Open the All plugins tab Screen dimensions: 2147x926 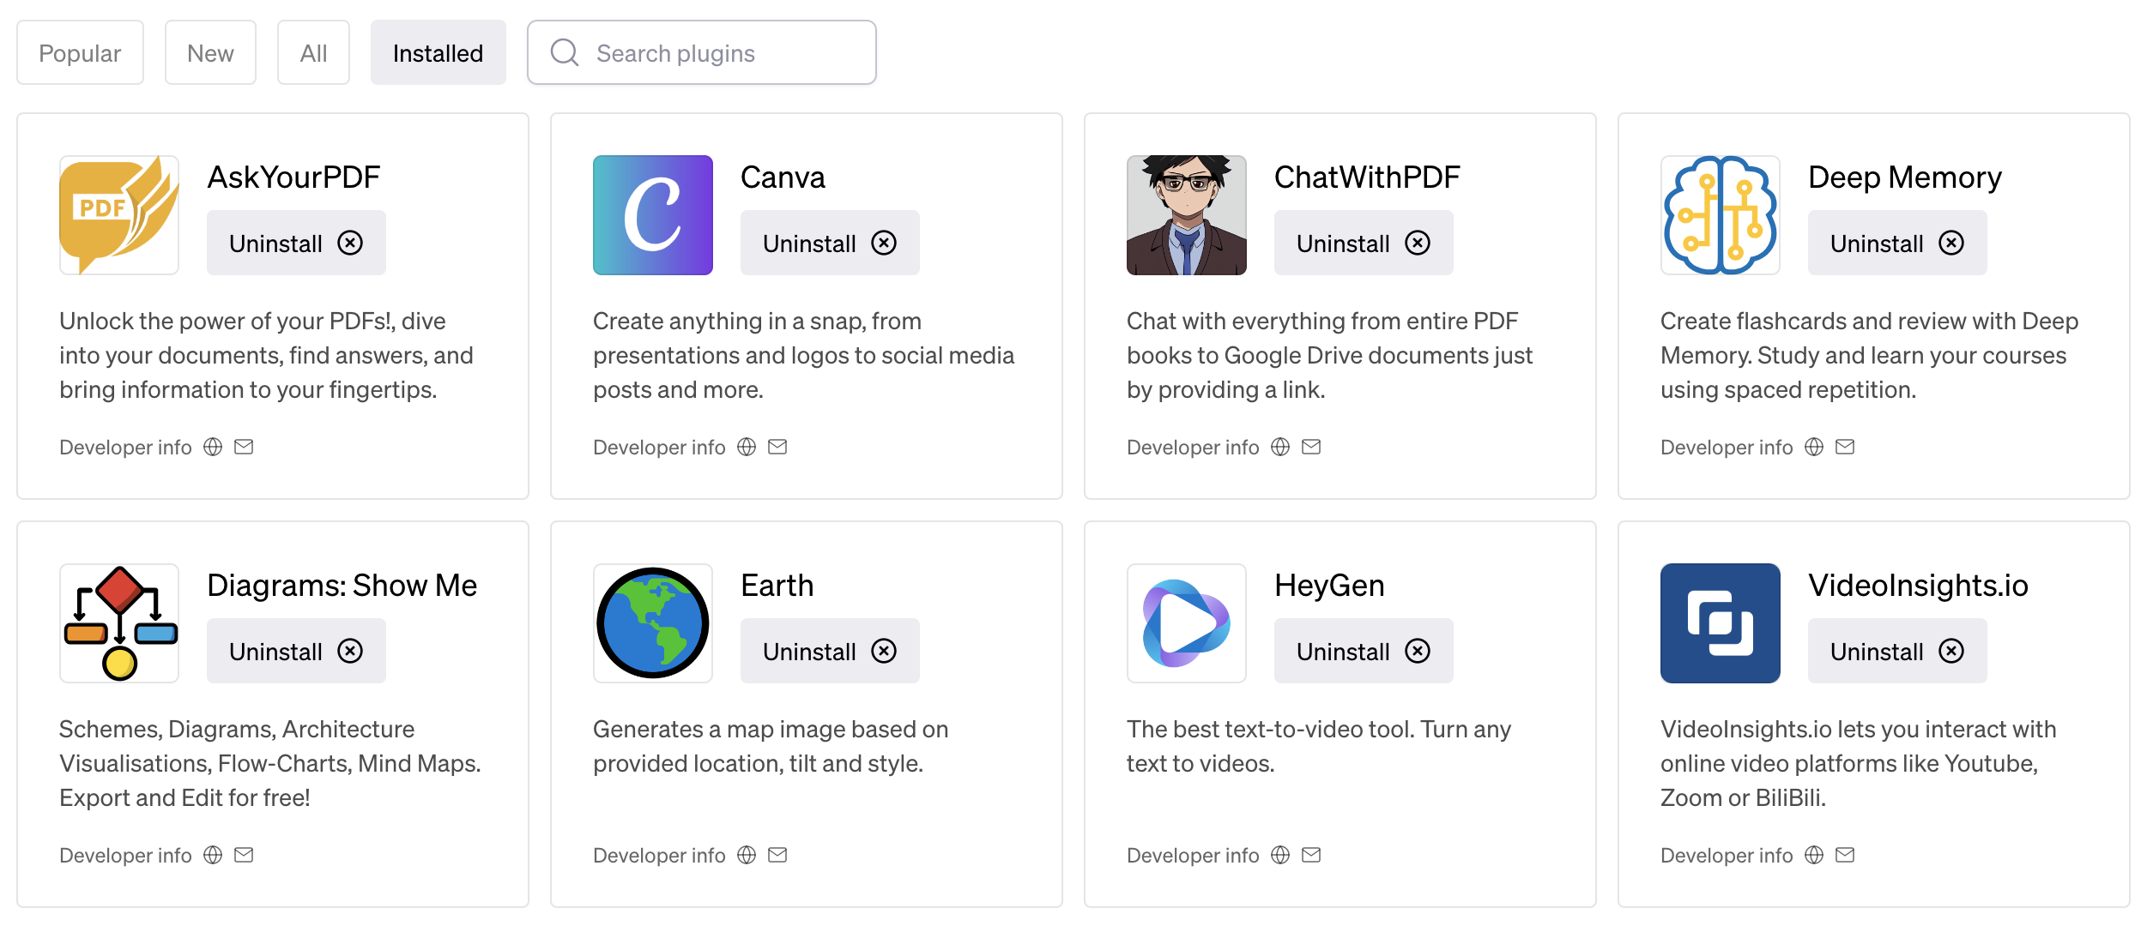click(313, 52)
